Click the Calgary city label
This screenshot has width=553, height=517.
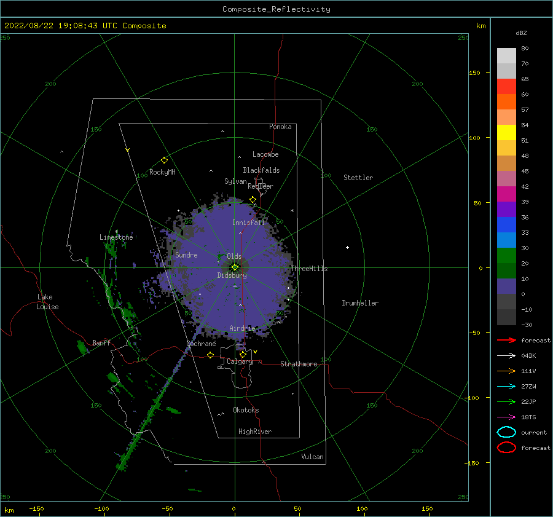point(240,361)
